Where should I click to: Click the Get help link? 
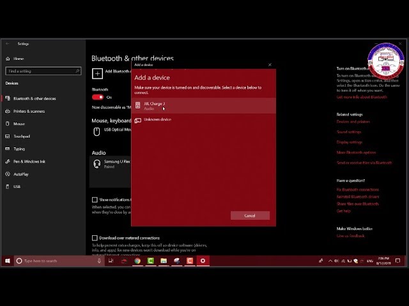point(344,211)
